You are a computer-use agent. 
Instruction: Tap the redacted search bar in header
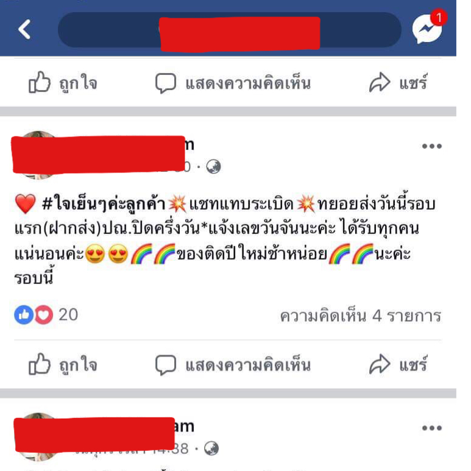[x=230, y=30]
